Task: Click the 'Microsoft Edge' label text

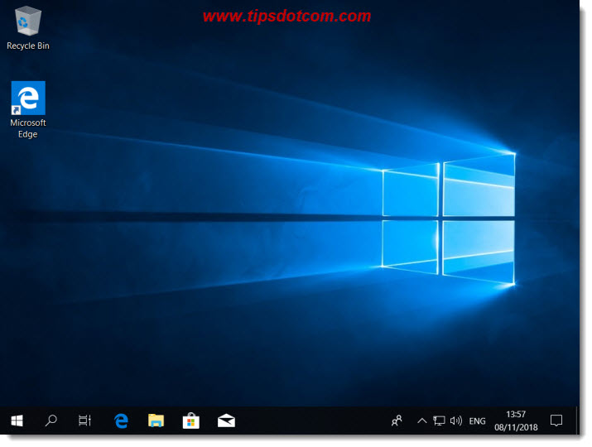Action: point(28,128)
